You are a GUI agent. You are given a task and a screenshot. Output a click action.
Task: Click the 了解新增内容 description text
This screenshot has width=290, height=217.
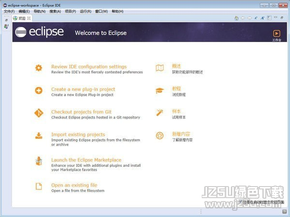tap(182, 140)
